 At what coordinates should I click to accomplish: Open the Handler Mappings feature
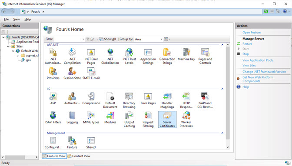pos(167,100)
